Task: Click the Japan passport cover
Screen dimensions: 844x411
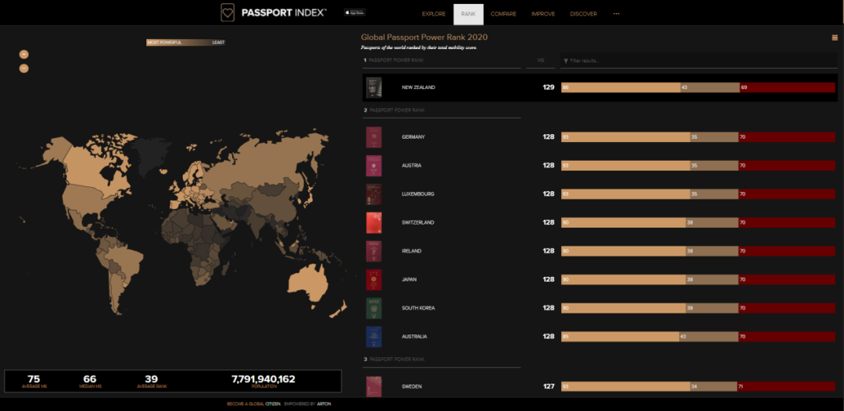Action: 374,279
